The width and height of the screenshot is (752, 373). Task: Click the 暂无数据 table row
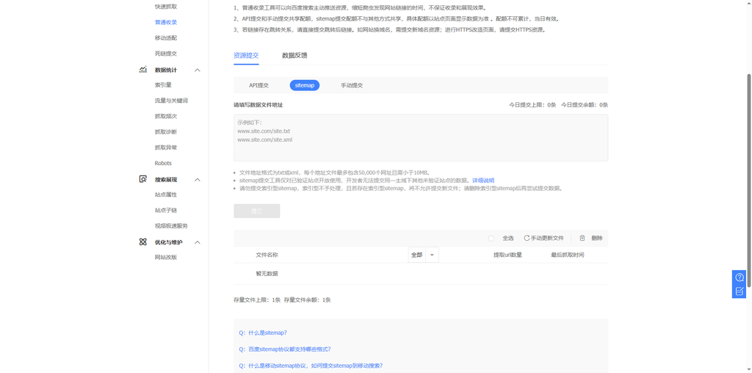(421, 274)
